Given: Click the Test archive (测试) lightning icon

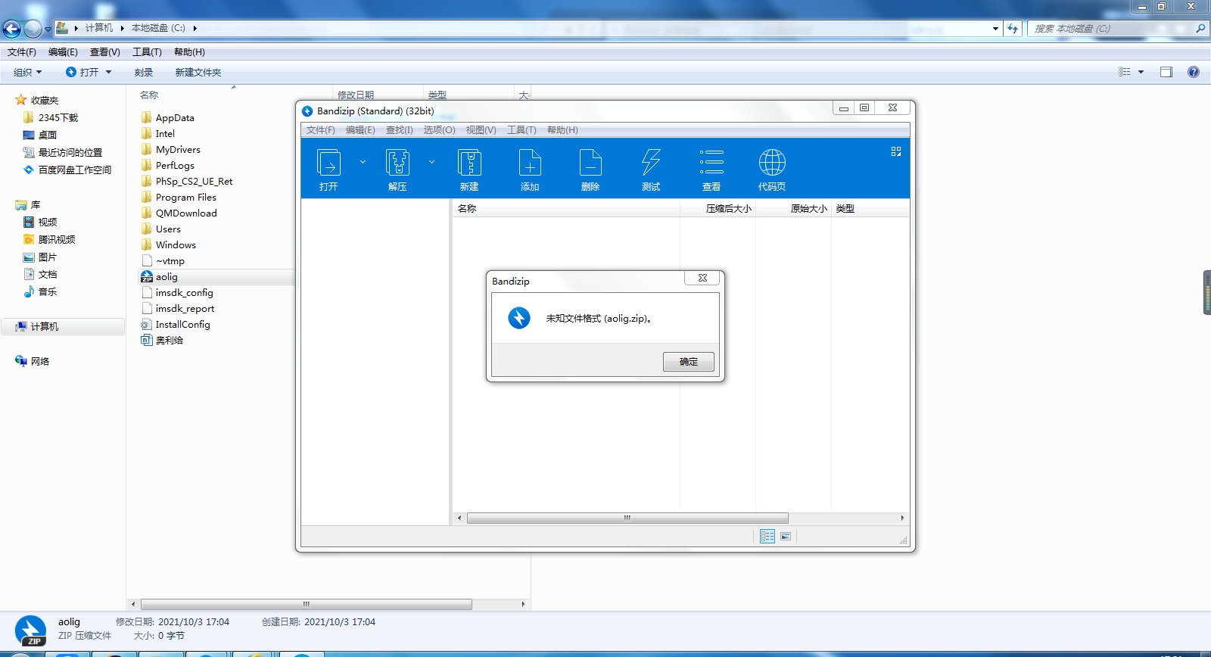Looking at the screenshot, I should click(x=651, y=163).
